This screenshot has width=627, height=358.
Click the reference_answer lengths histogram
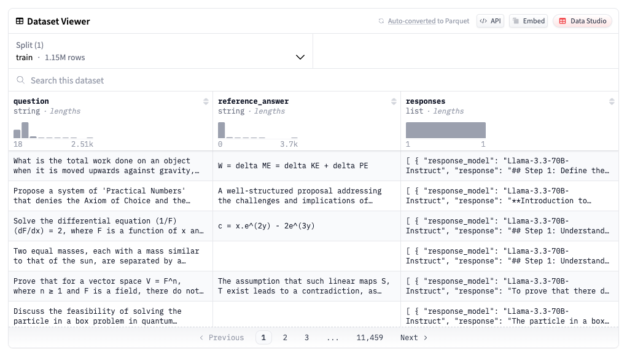coord(257,130)
